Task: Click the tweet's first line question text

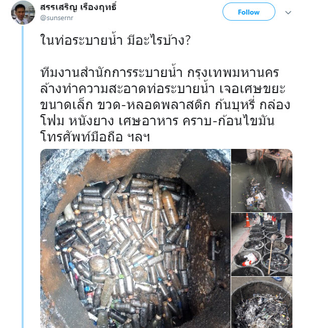Action: (115, 40)
